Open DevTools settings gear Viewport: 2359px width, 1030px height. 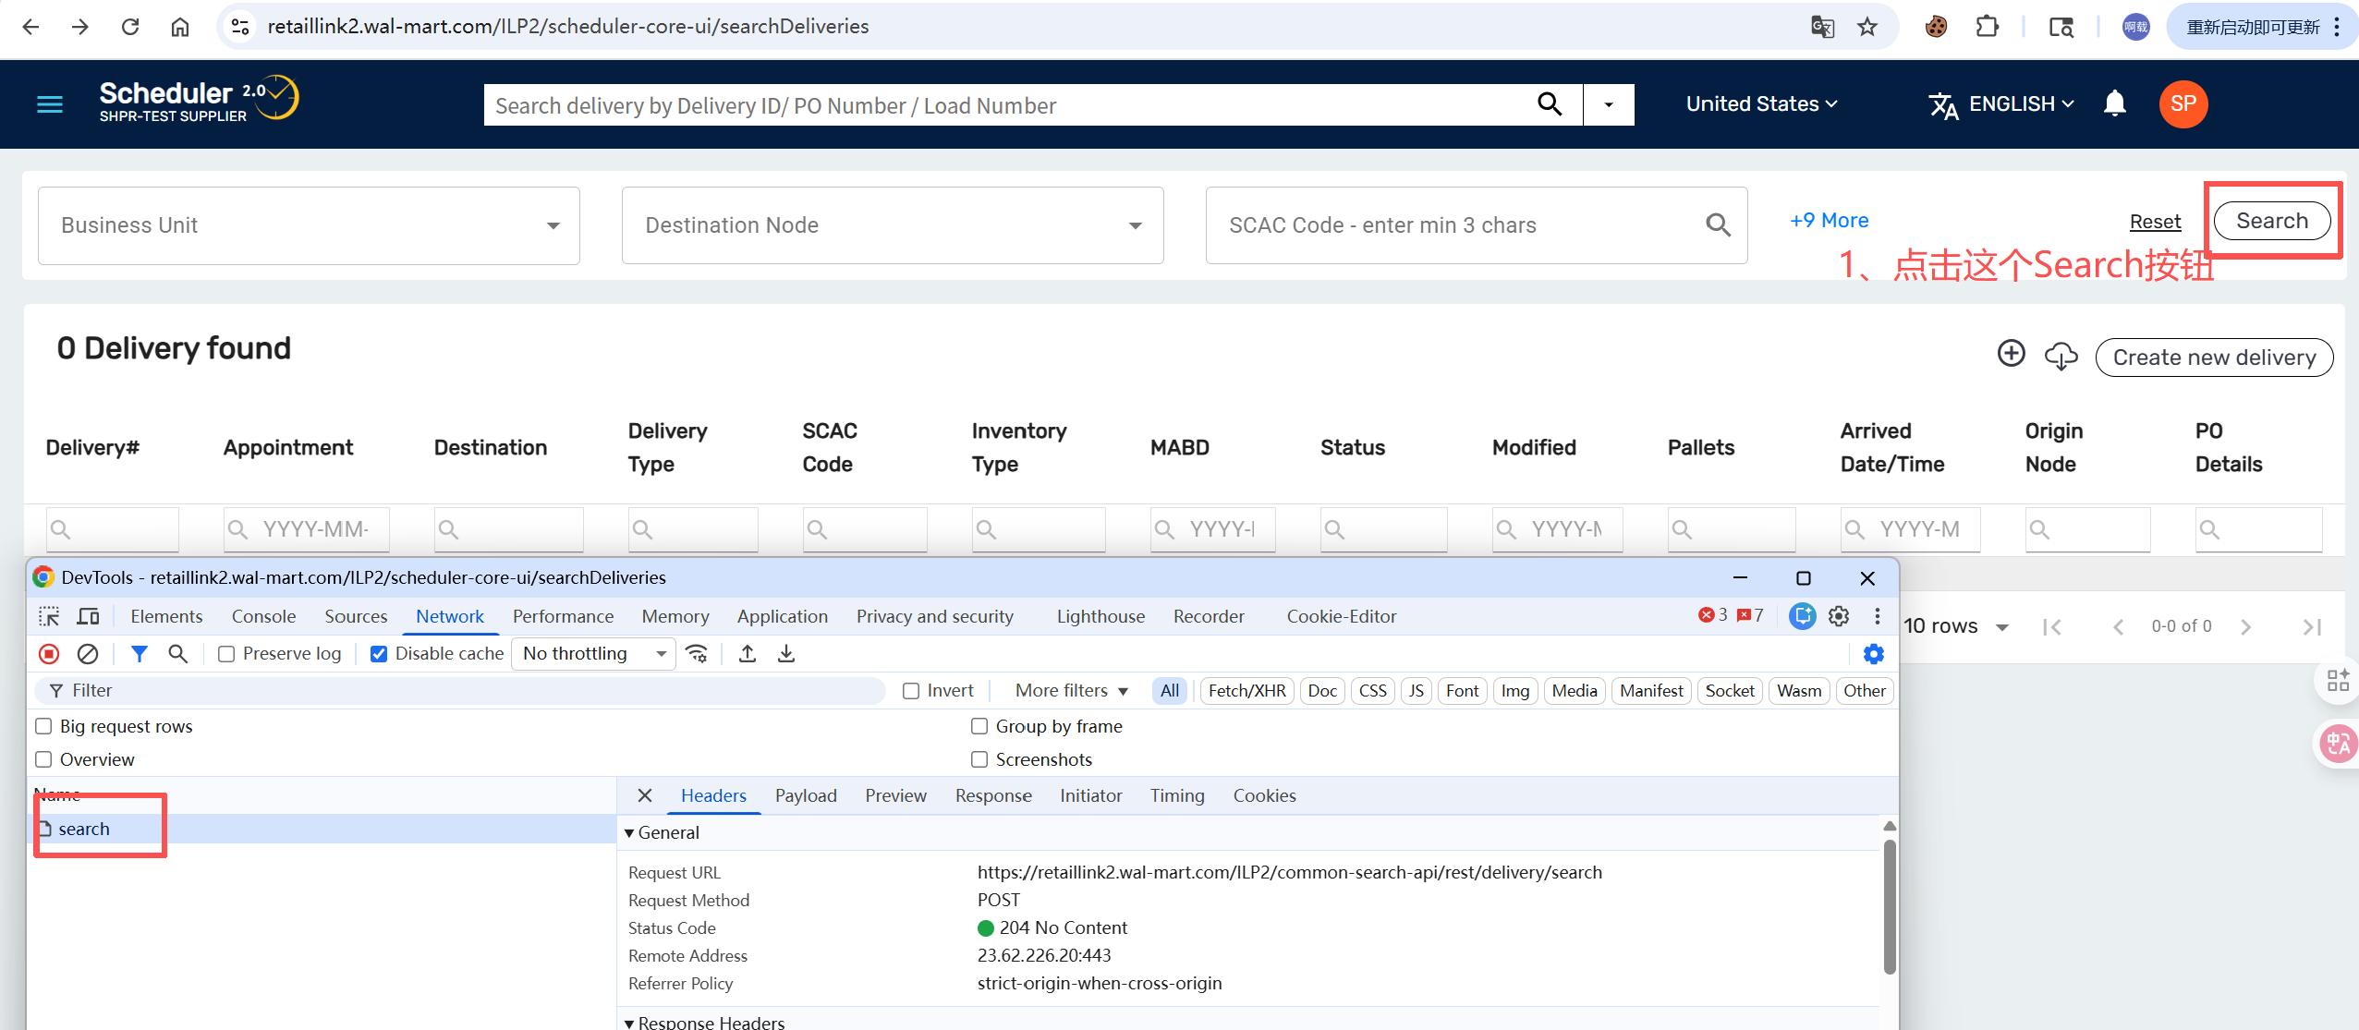click(x=1839, y=616)
